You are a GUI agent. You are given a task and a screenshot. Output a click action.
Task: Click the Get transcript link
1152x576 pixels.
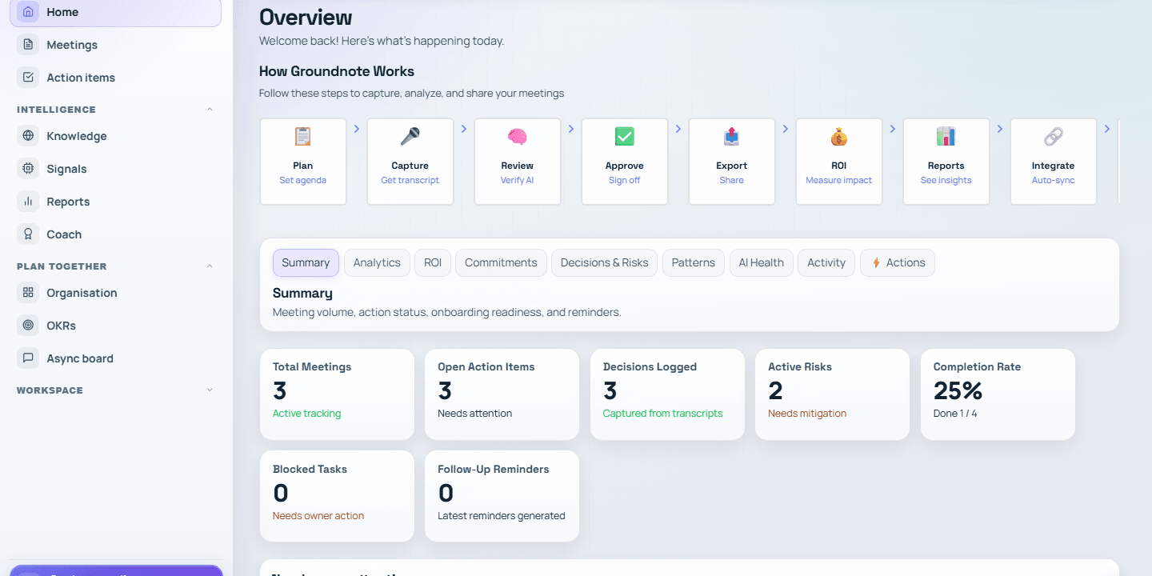410,180
